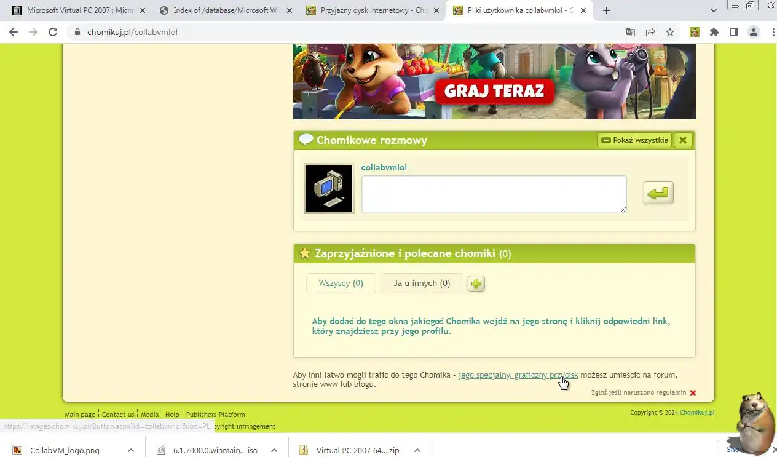777x457 pixels.
Task: Click Zgłoś jeśli naruszono regulamin link
Action: point(639,392)
